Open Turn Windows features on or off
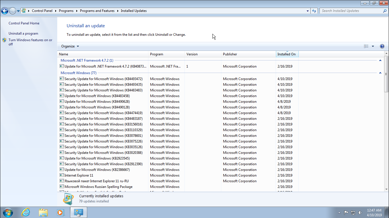Viewport: 389px width, 218px height. click(x=30, y=42)
